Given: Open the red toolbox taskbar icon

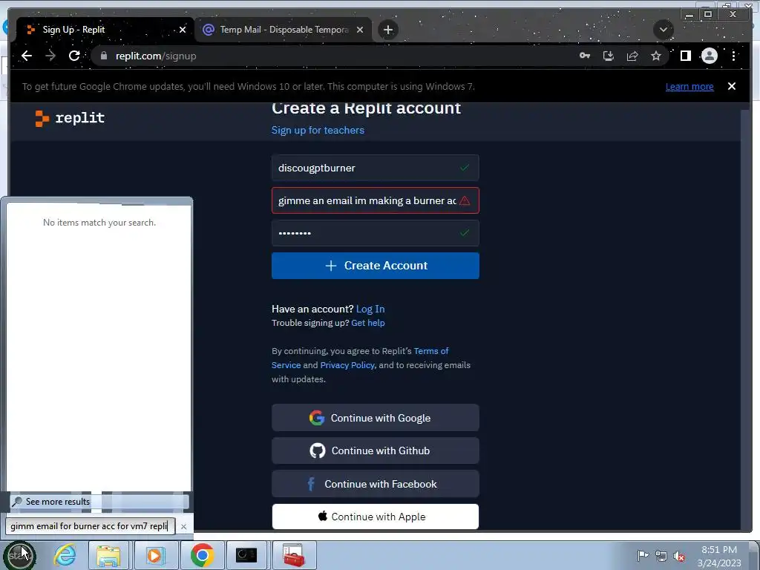Looking at the screenshot, I should point(294,555).
